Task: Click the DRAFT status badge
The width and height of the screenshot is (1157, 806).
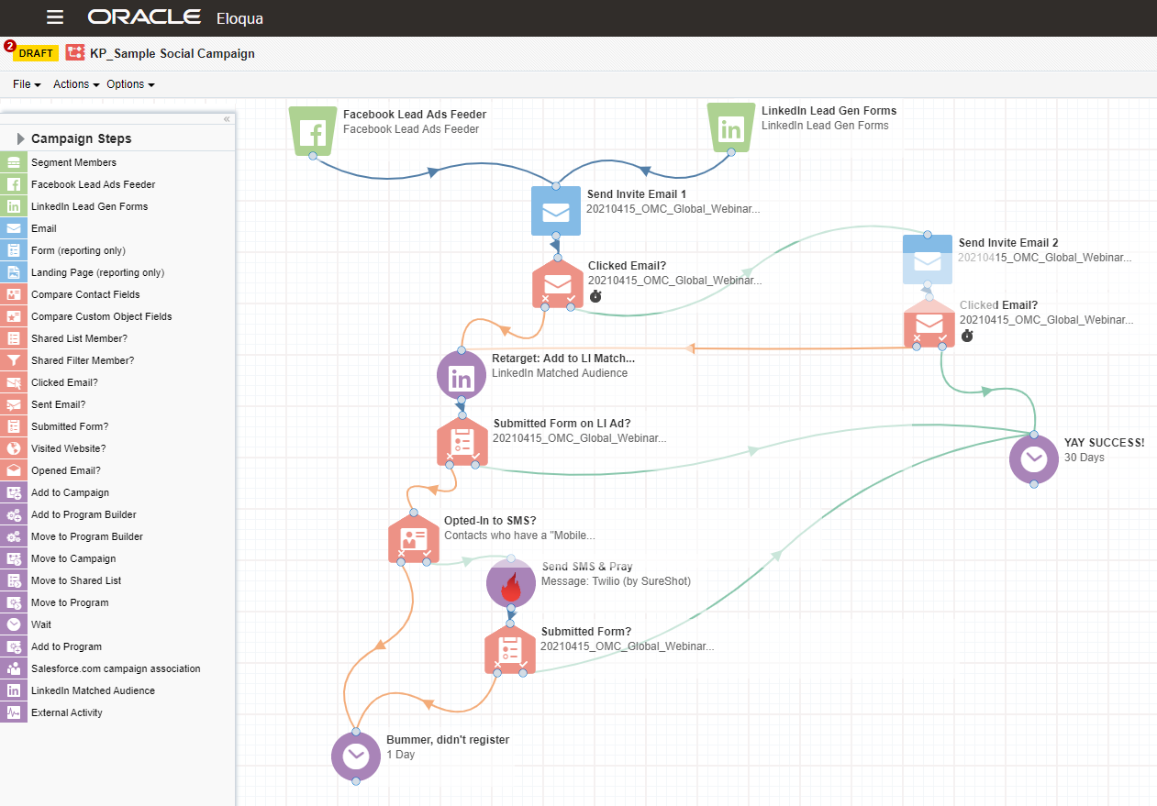Action: coord(36,53)
